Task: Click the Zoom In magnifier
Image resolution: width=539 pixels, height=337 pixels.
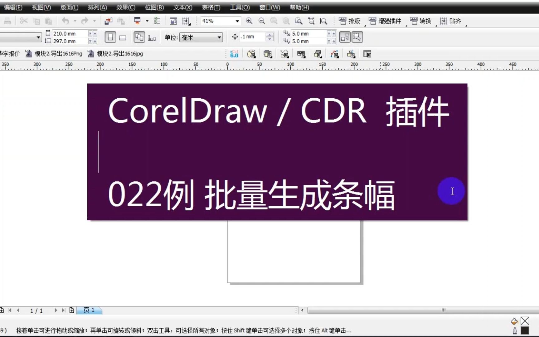Action: pos(249,21)
